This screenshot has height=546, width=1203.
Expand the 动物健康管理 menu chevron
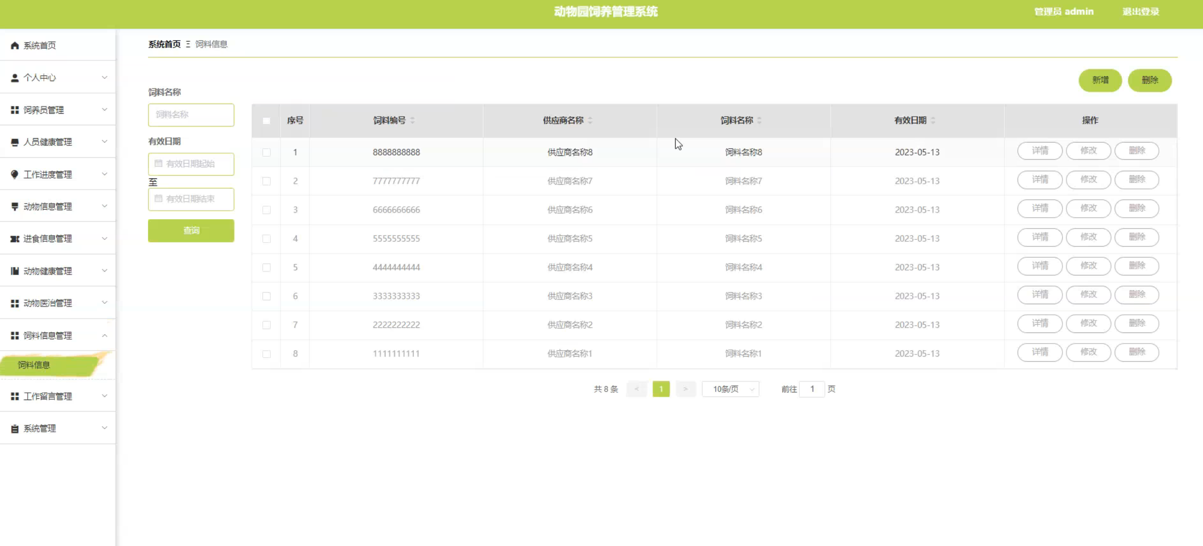[x=105, y=271]
